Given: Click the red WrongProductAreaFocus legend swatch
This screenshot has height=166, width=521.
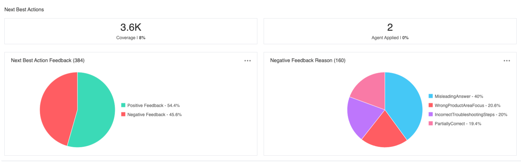Looking at the screenshot, I should click(x=431, y=105).
